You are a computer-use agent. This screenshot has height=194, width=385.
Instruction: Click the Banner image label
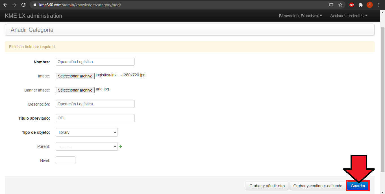[37, 90]
